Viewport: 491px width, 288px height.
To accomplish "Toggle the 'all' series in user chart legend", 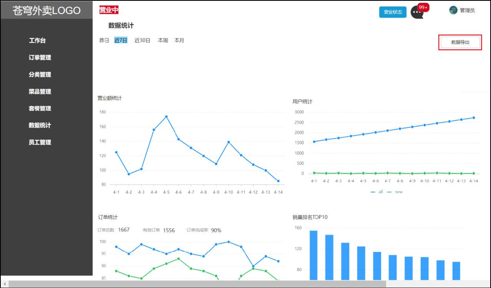I will pyautogui.click(x=377, y=192).
